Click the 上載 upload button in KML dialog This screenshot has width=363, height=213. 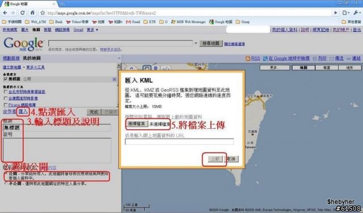(215, 159)
